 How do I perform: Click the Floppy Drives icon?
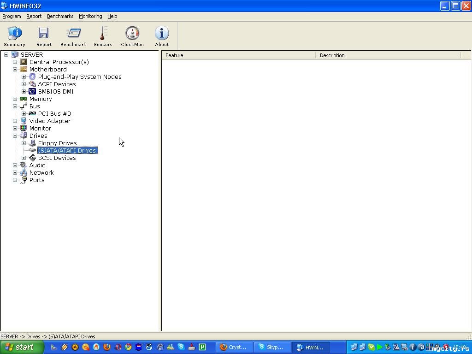(32, 143)
